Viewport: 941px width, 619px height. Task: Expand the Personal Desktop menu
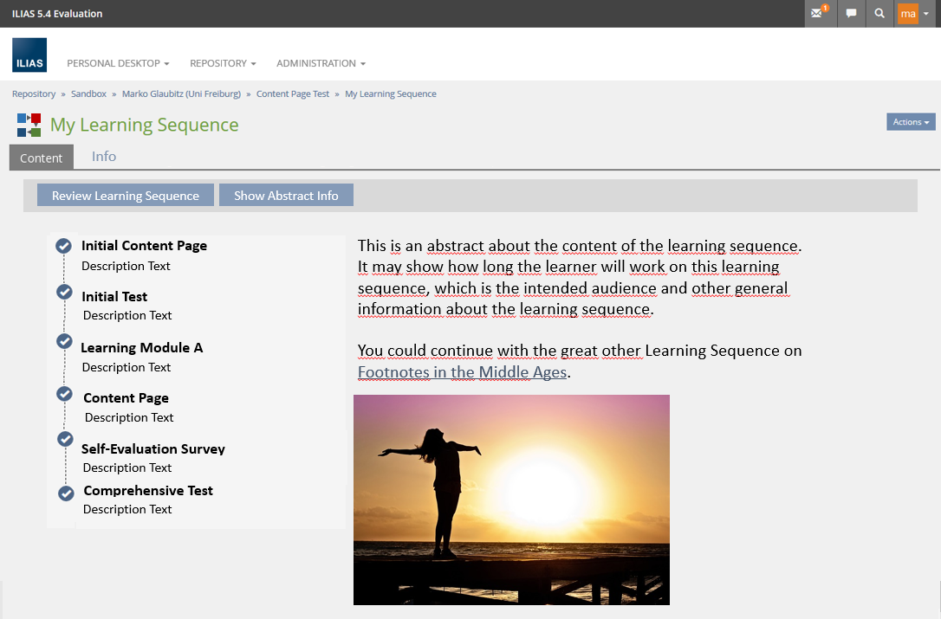tap(118, 63)
